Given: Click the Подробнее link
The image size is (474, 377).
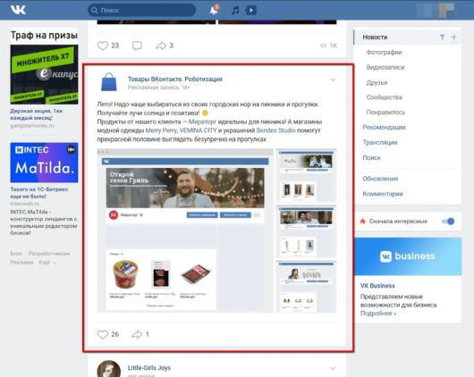Looking at the screenshot, I should [x=378, y=314].
